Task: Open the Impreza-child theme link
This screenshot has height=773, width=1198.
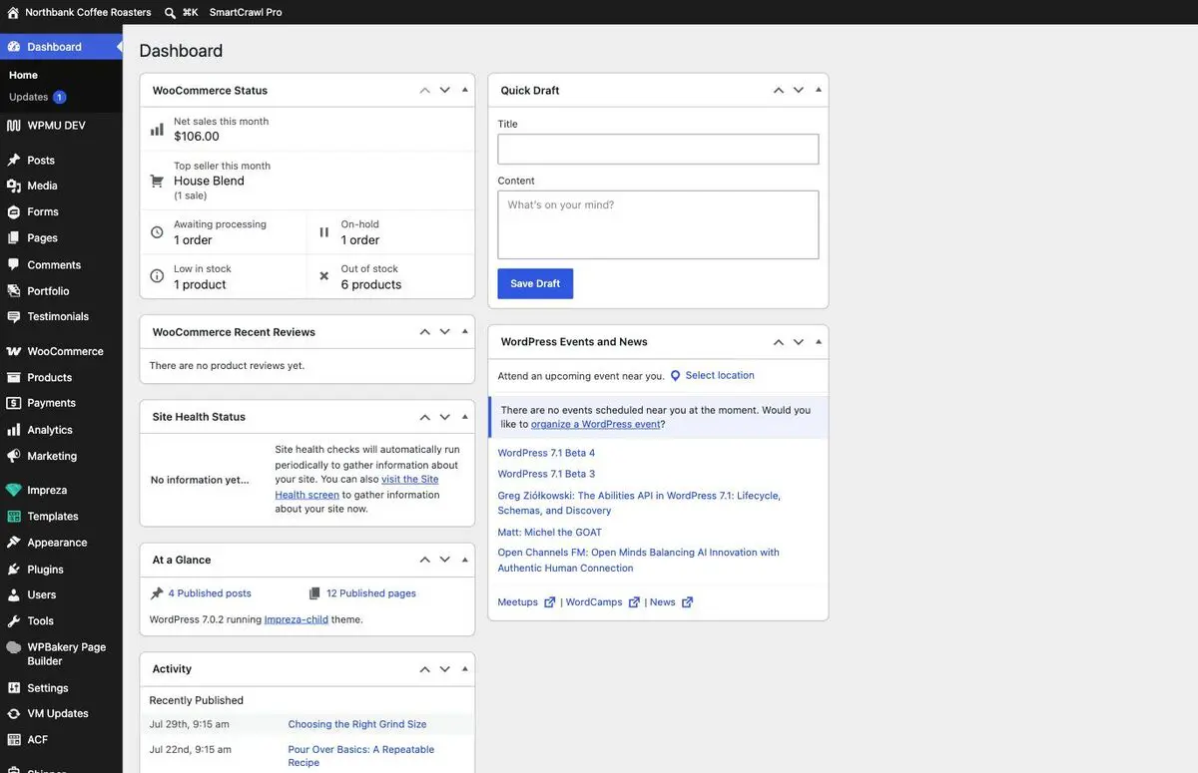Action: coord(297,619)
